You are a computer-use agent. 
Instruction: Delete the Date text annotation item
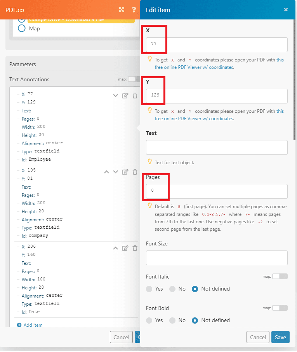click(135, 248)
